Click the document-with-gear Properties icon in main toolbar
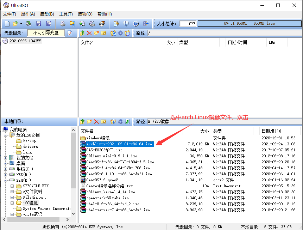Screen dimensions: 303x230 tap(116, 24)
